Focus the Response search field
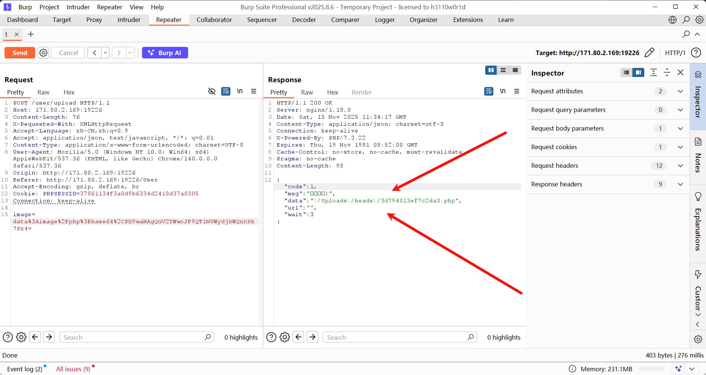The height and width of the screenshot is (375, 706). click(x=400, y=337)
